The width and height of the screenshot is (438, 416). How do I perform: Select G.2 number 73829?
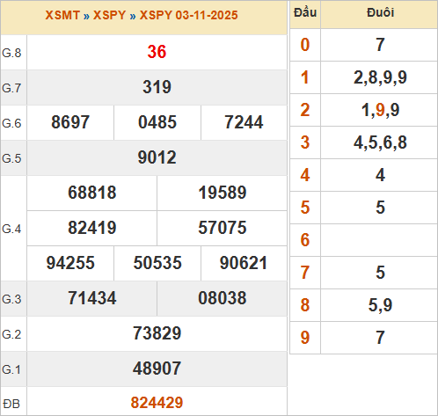[x=157, y=333]
